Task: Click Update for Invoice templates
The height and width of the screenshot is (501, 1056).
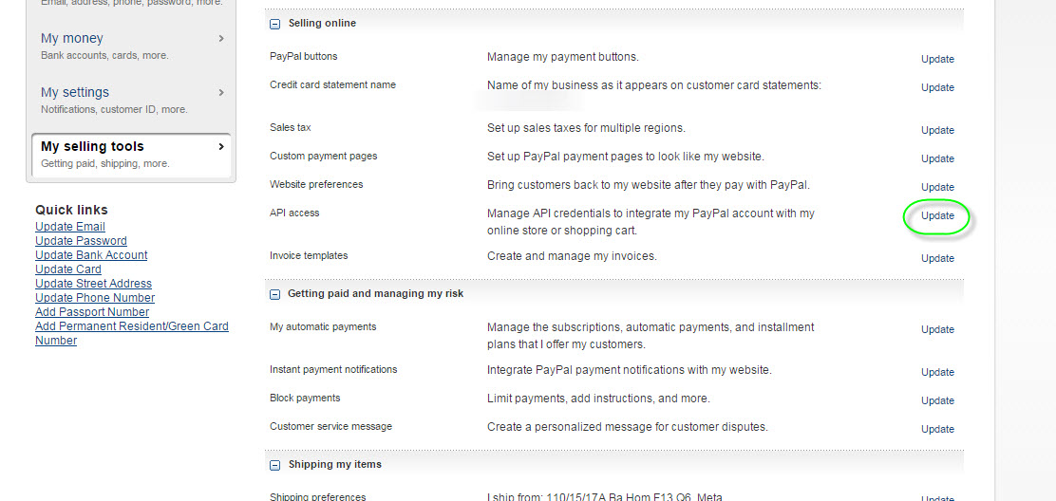Action: point(937,258)
